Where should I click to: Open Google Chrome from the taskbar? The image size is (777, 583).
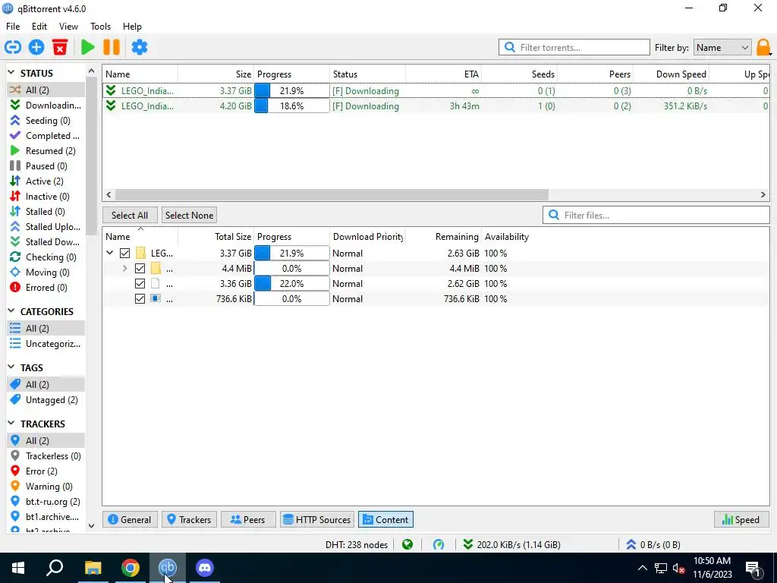(131, 568)
